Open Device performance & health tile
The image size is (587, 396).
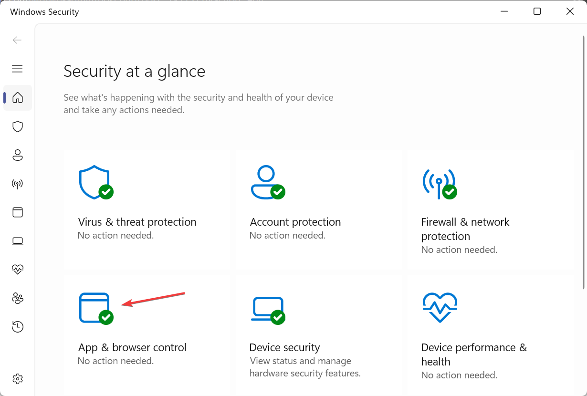click(x=491, y=335)
